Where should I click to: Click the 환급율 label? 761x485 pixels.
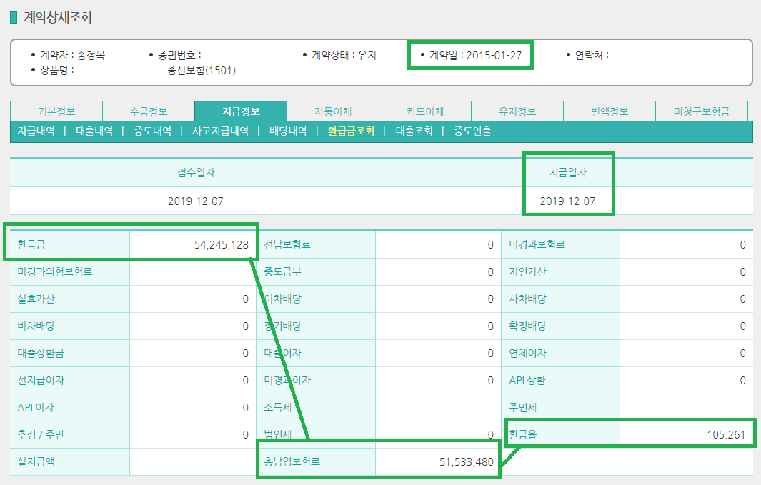point(523,434)
